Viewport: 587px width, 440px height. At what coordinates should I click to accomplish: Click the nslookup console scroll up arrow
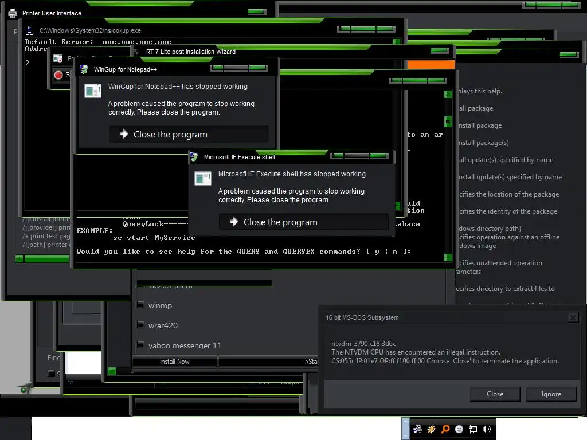[397, 41]
